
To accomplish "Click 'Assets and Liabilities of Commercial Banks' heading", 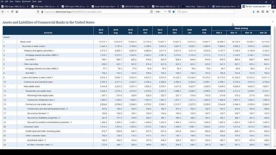I will click(48, 22).
